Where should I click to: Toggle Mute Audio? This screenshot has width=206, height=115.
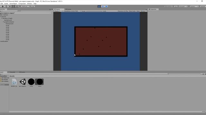click(x=132, y=11)
